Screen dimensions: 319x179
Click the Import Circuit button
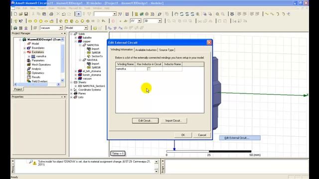pyautogui.click(x=173, y=120)
